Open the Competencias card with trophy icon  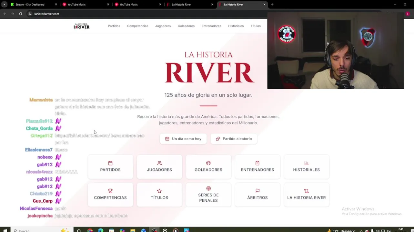point(110,195)
